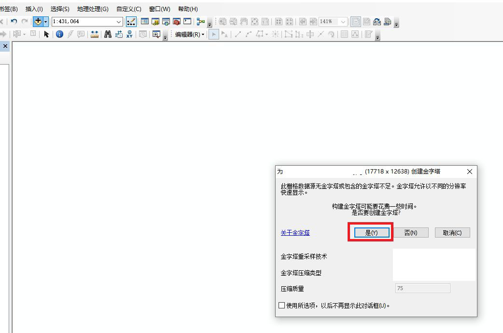Viewport: 503px width, 333px height.
Task: Click the 是(Y) button
Action: 372,233
